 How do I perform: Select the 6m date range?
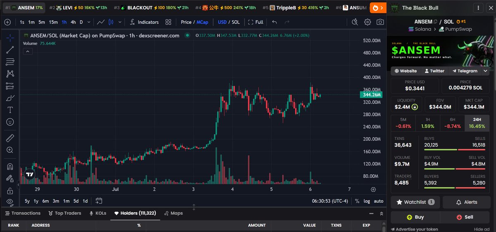click(45, 201)
